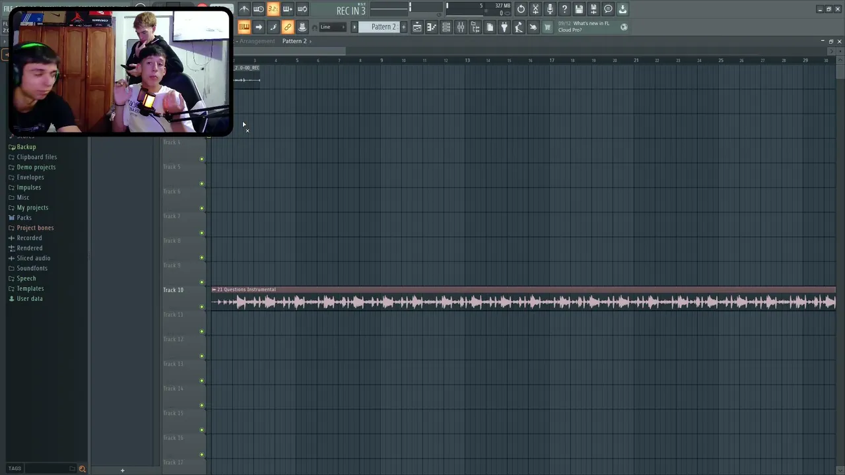
Task: Open the Playlist view icon
Action: pos(417,27)
